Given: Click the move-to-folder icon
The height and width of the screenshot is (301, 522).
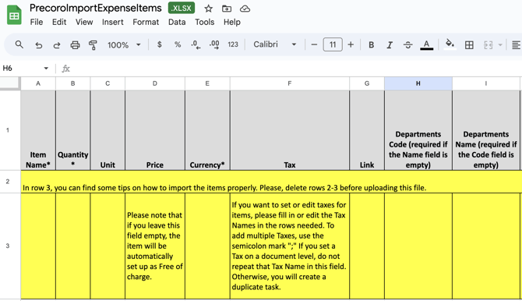Looking at the screenshot, I should pos(227,9).
